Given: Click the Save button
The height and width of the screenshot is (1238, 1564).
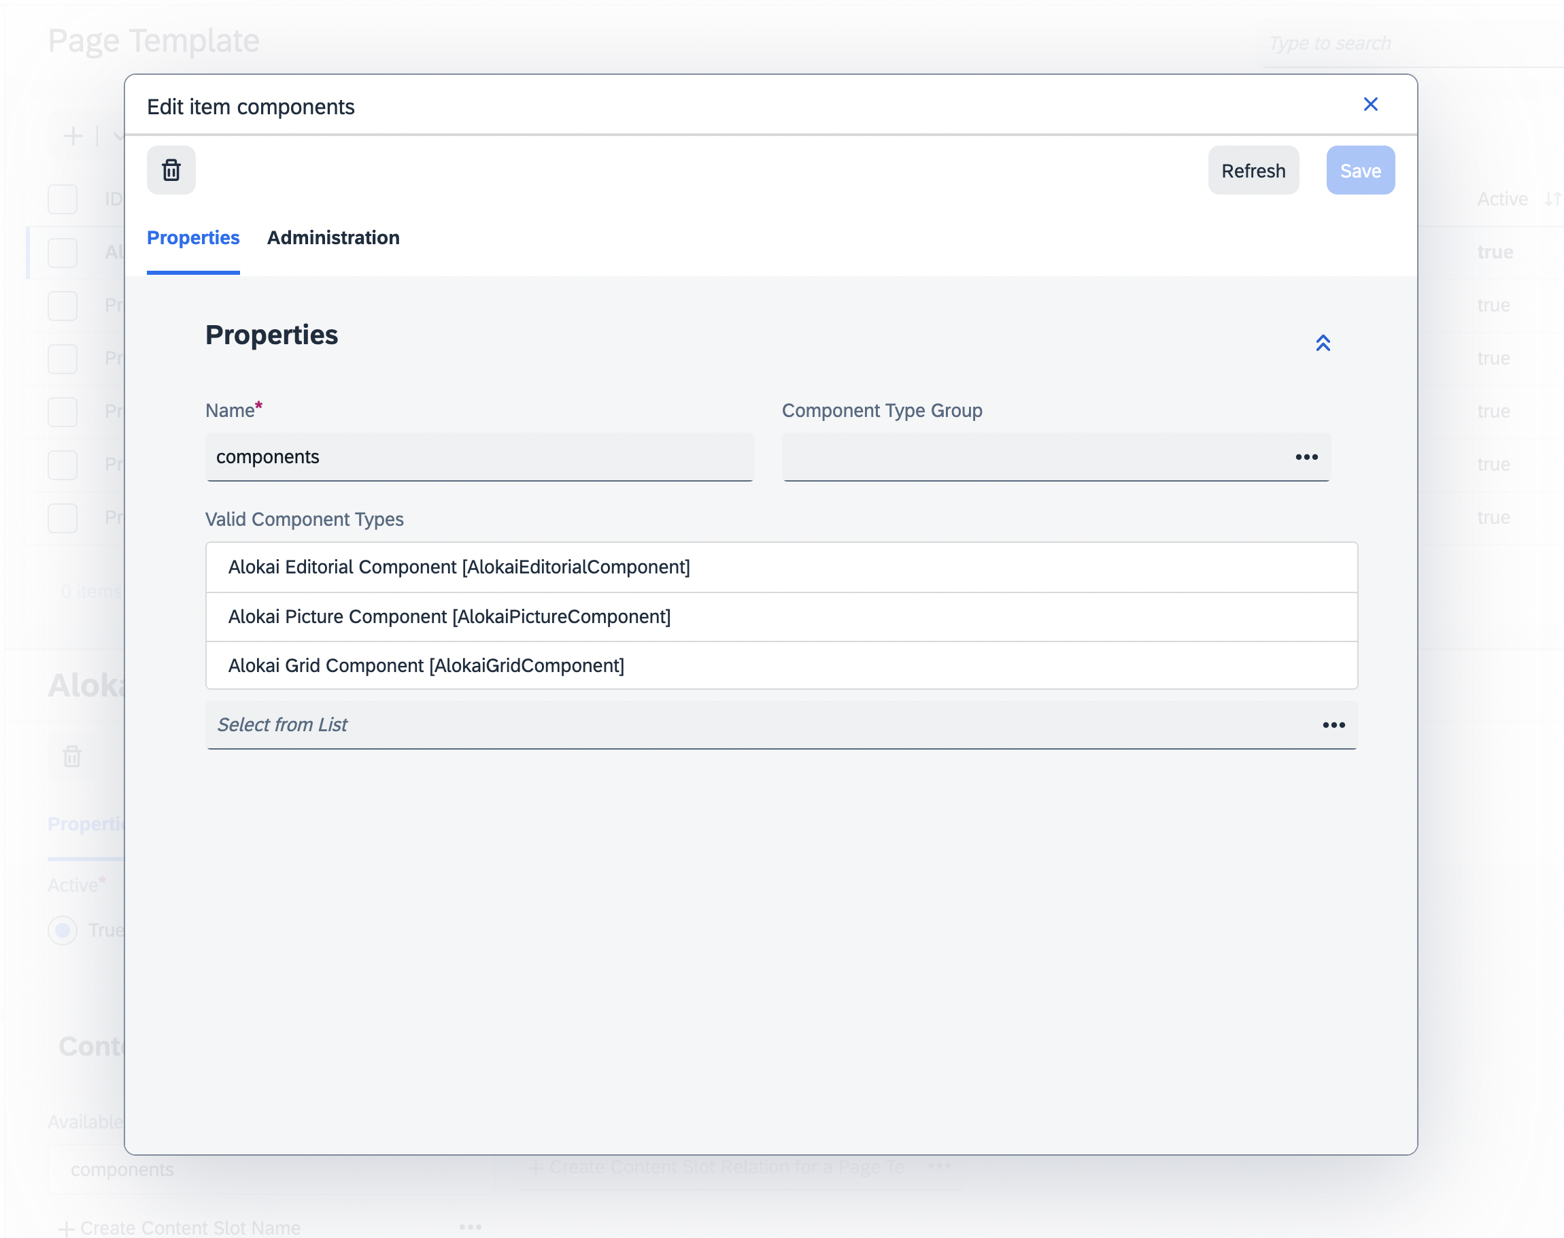Looking at the screenshot, I should click(1360, 170).
